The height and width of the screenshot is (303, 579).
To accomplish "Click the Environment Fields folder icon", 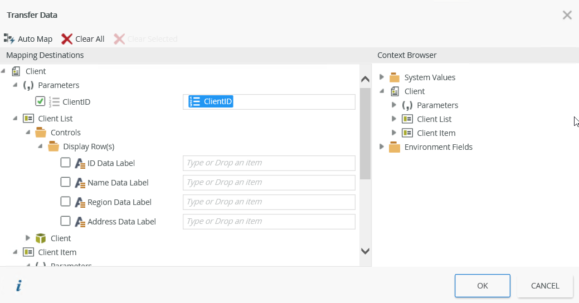I will pos(395,147).
